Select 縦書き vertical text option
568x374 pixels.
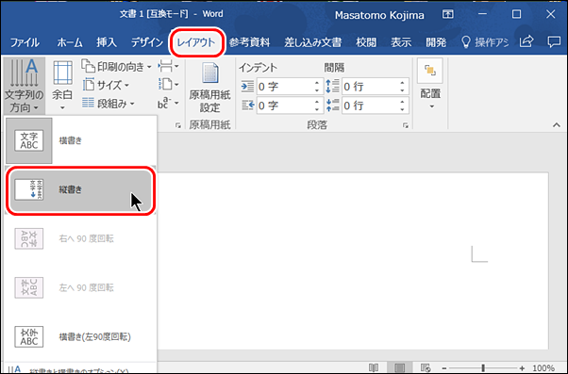point(80,189)
